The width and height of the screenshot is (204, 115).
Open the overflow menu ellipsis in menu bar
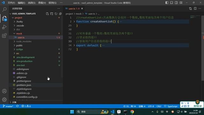click(x=61, y=3)
